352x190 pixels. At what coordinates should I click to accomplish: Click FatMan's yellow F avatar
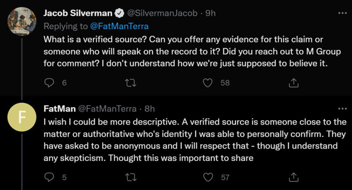tap(22, 118)
